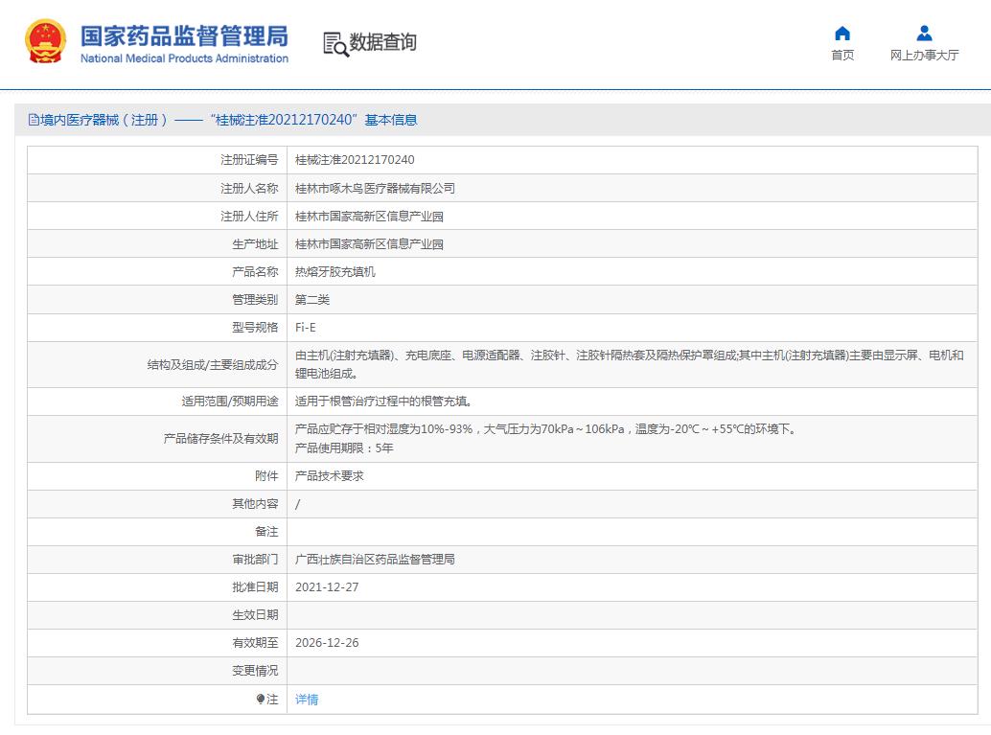Click the 注册证编号 row label
The image size is (991, 735).
249,160
